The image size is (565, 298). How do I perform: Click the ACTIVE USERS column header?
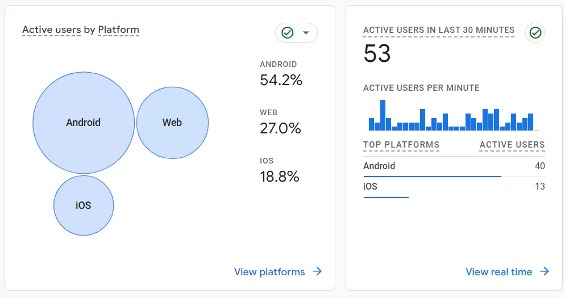512,145
